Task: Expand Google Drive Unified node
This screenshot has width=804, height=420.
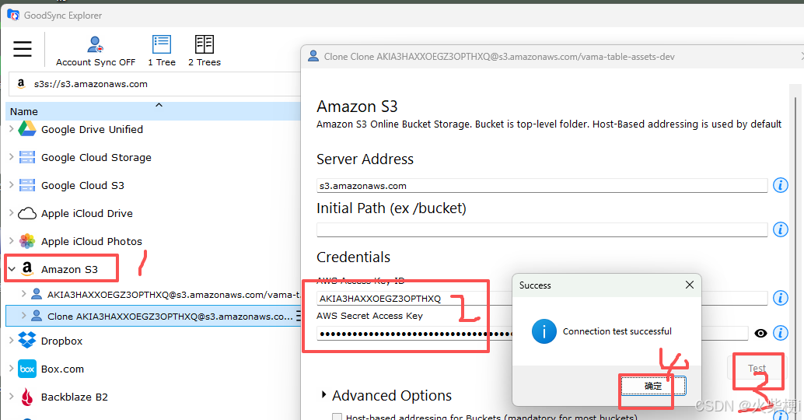Action: [12, 129]
